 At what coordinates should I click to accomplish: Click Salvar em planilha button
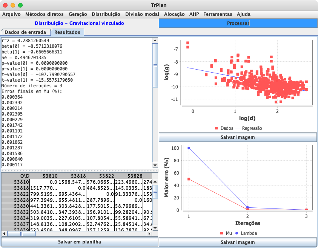[x=80, y=242]
